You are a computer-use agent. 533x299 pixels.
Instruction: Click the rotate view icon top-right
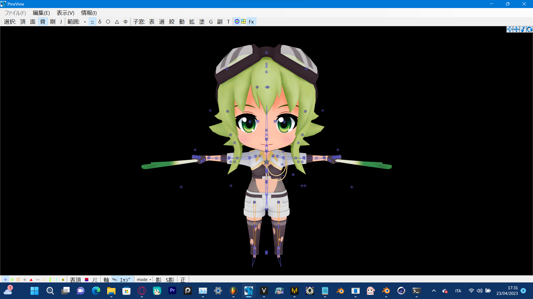click(529, 29)
